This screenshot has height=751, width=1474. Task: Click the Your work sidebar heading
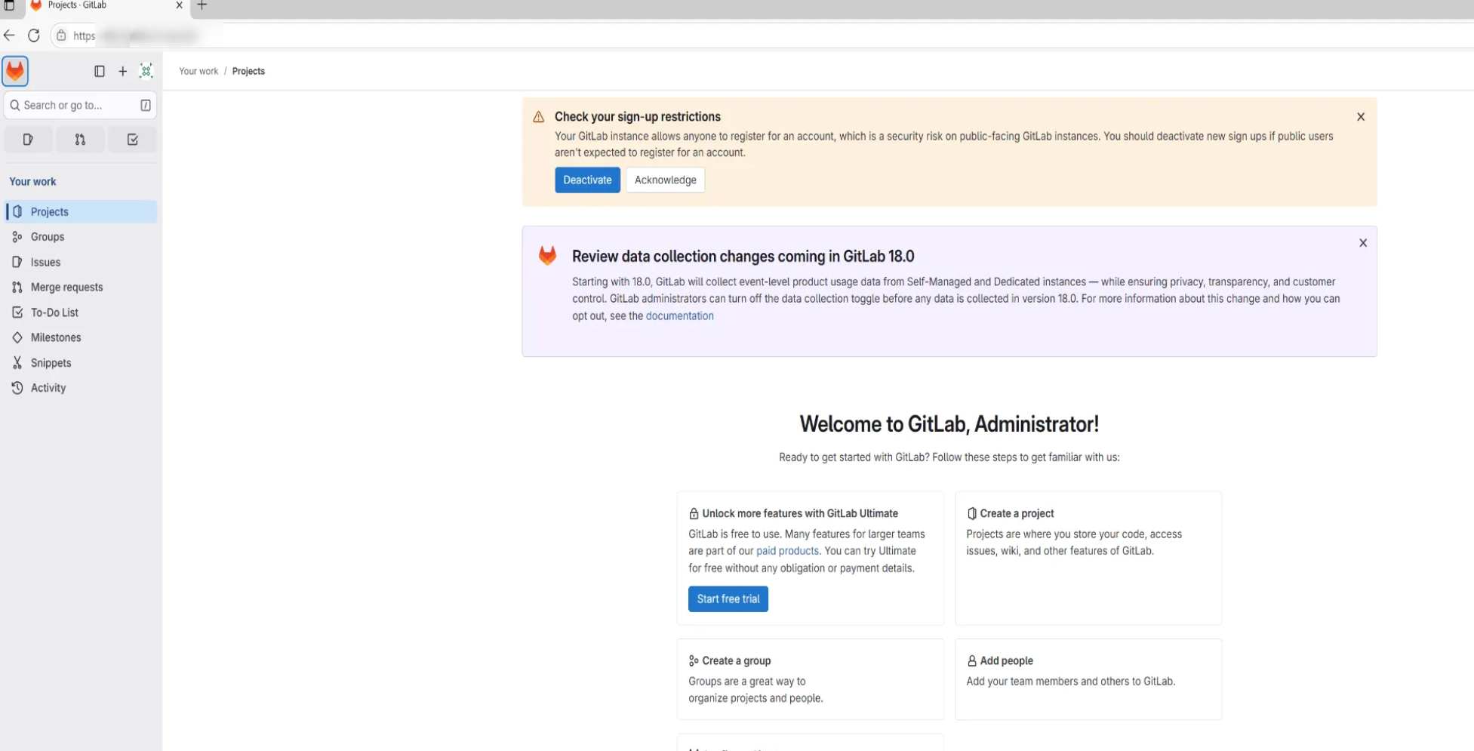coord(32,182)
